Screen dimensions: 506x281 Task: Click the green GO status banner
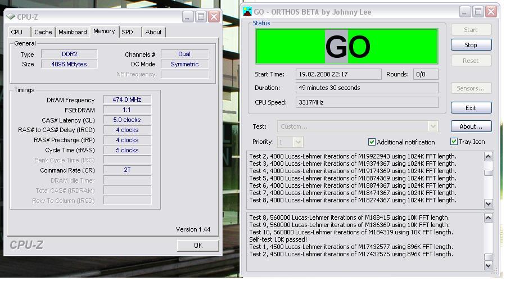click(x=346, y=47)
